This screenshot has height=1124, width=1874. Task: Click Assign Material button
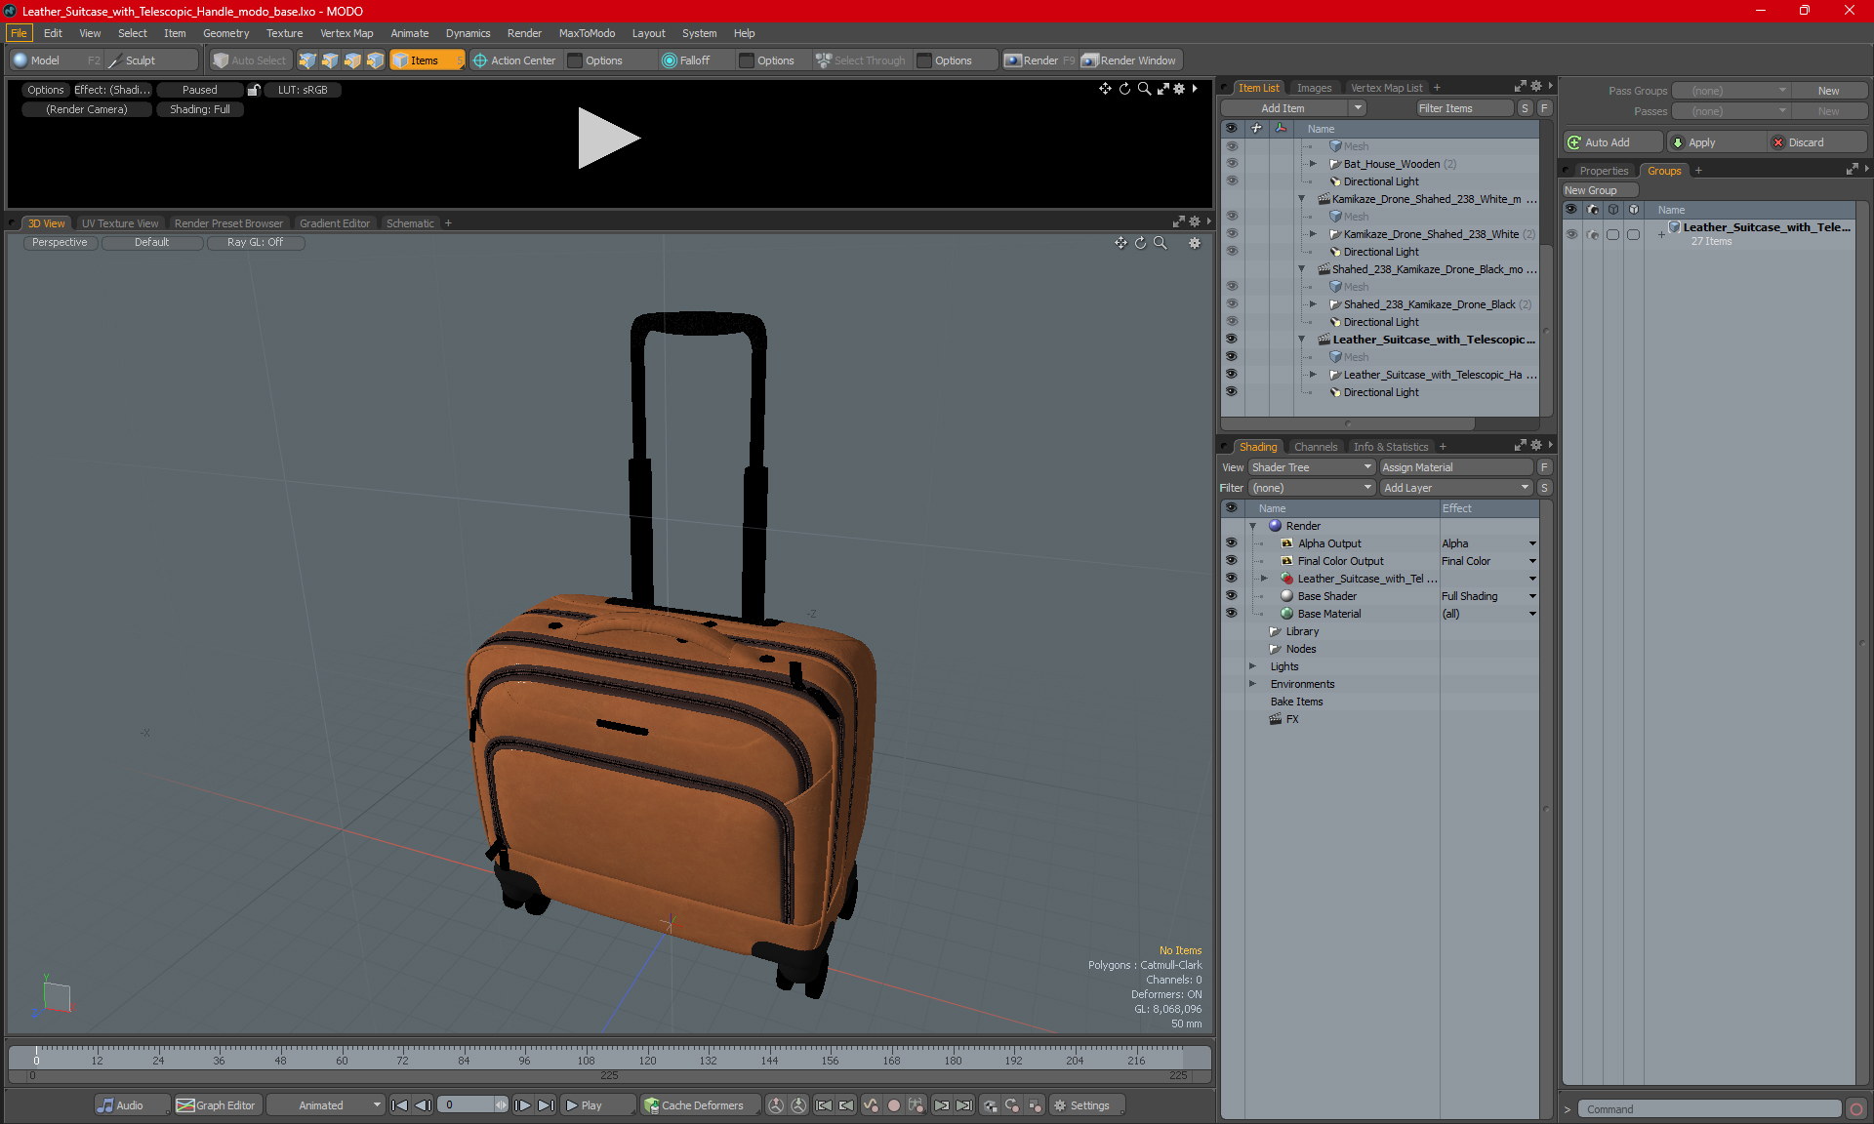point(1455,467)
